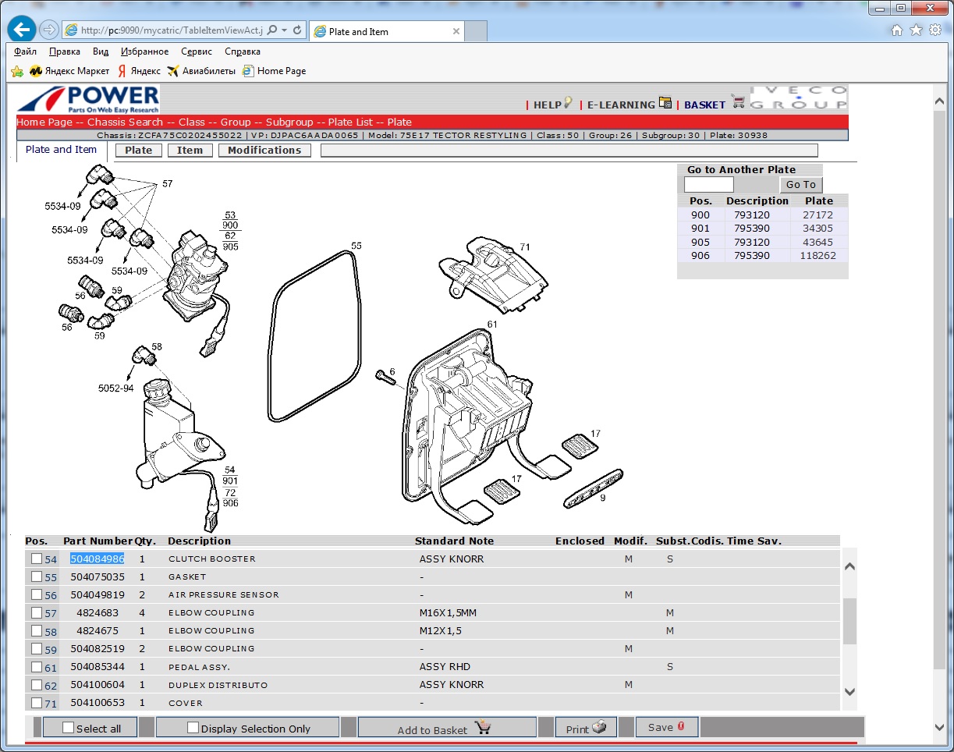Enable Display Selection Only checkbox
This screenshot has width=954, height=752.
click(x=193, y=728)
